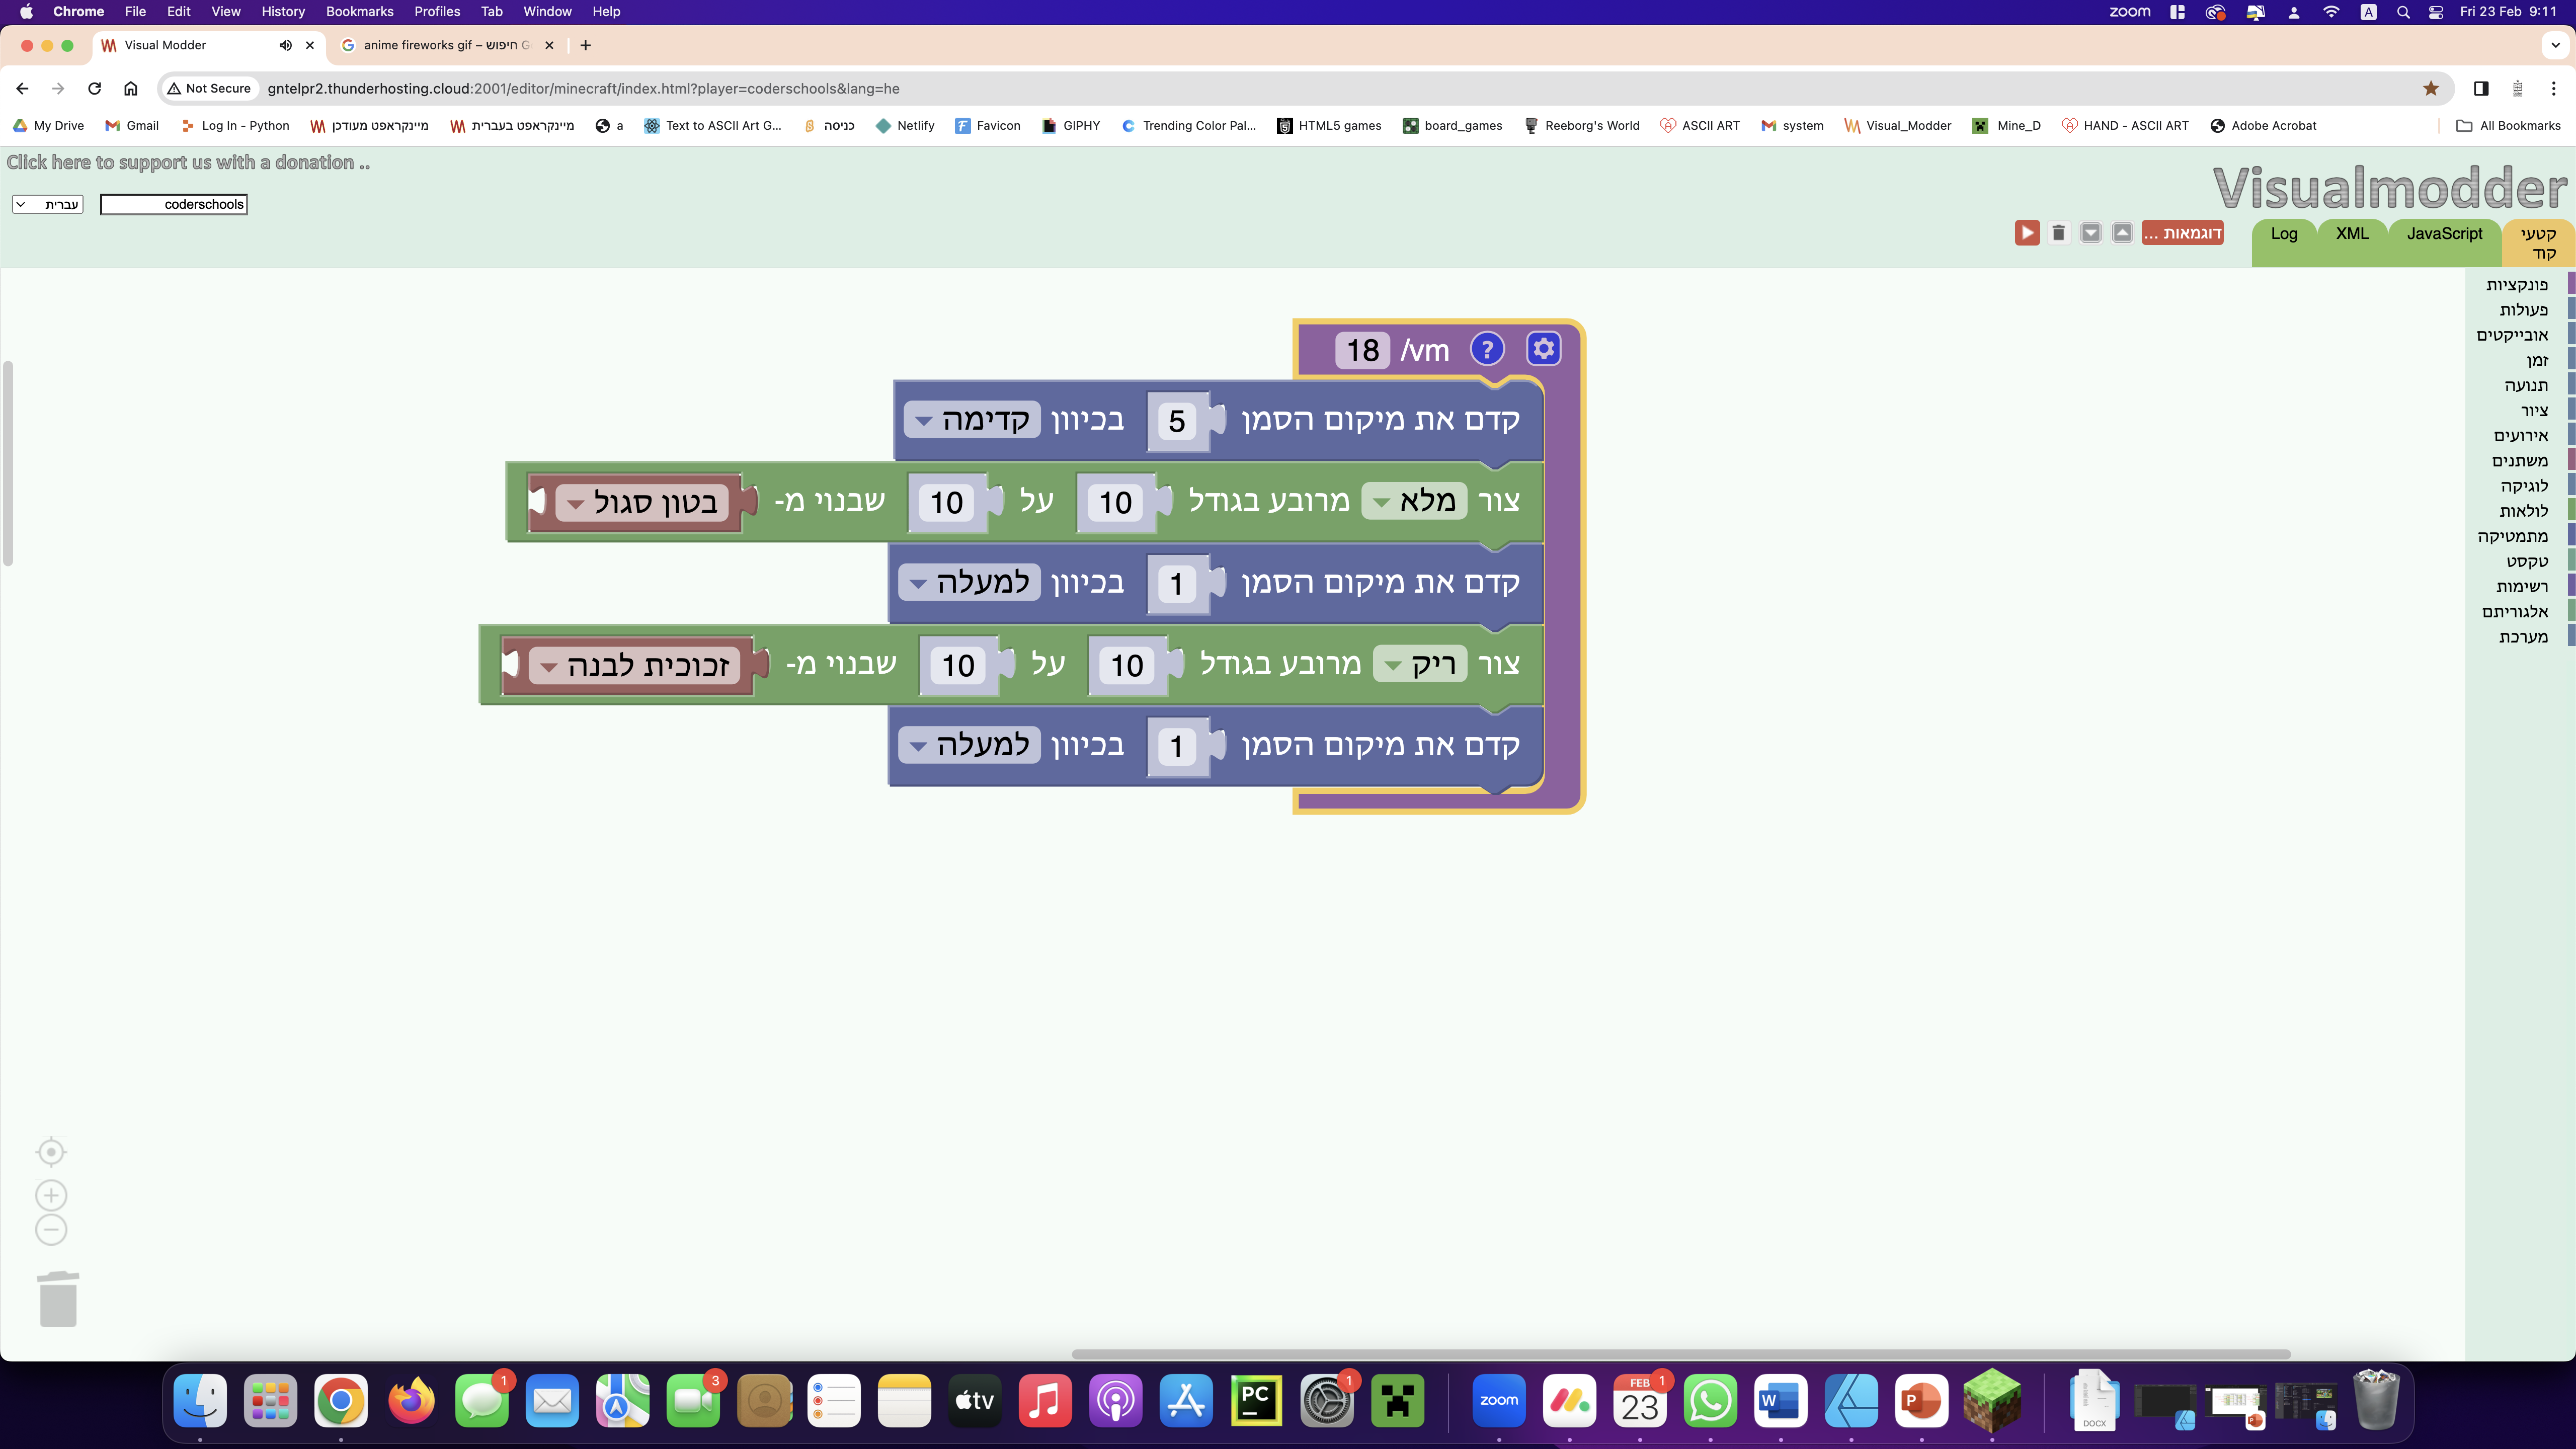This screenshot has height=1449, width=2576.
Task: Open Finder from the dock
Action: pos(200,1401)
